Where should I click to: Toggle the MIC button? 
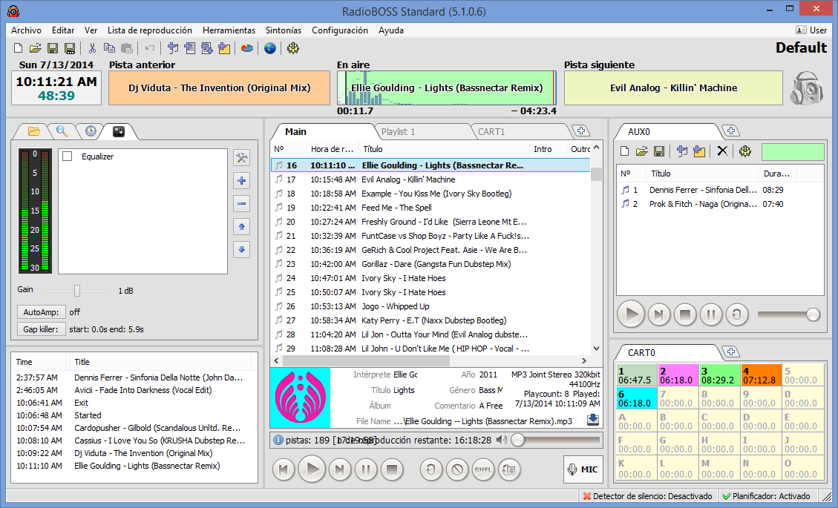coord(583,469)
